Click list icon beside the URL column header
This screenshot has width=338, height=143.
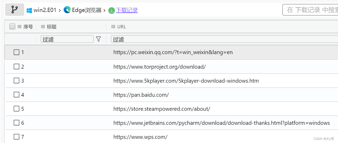[x=113, y=27]
